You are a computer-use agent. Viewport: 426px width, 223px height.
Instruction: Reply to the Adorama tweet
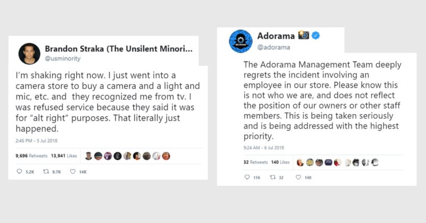[x=243, y=177]
